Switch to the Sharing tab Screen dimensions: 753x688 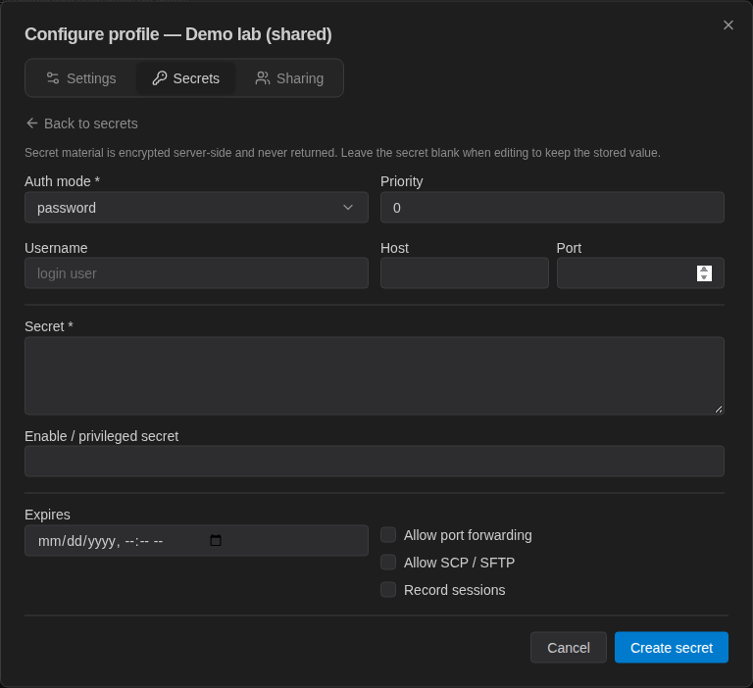point(289,78)
